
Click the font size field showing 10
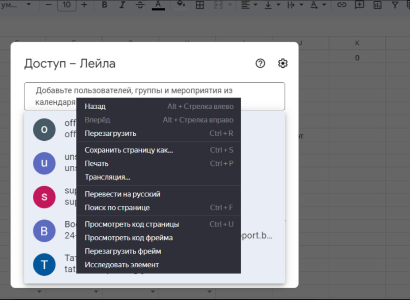point(67,5)
